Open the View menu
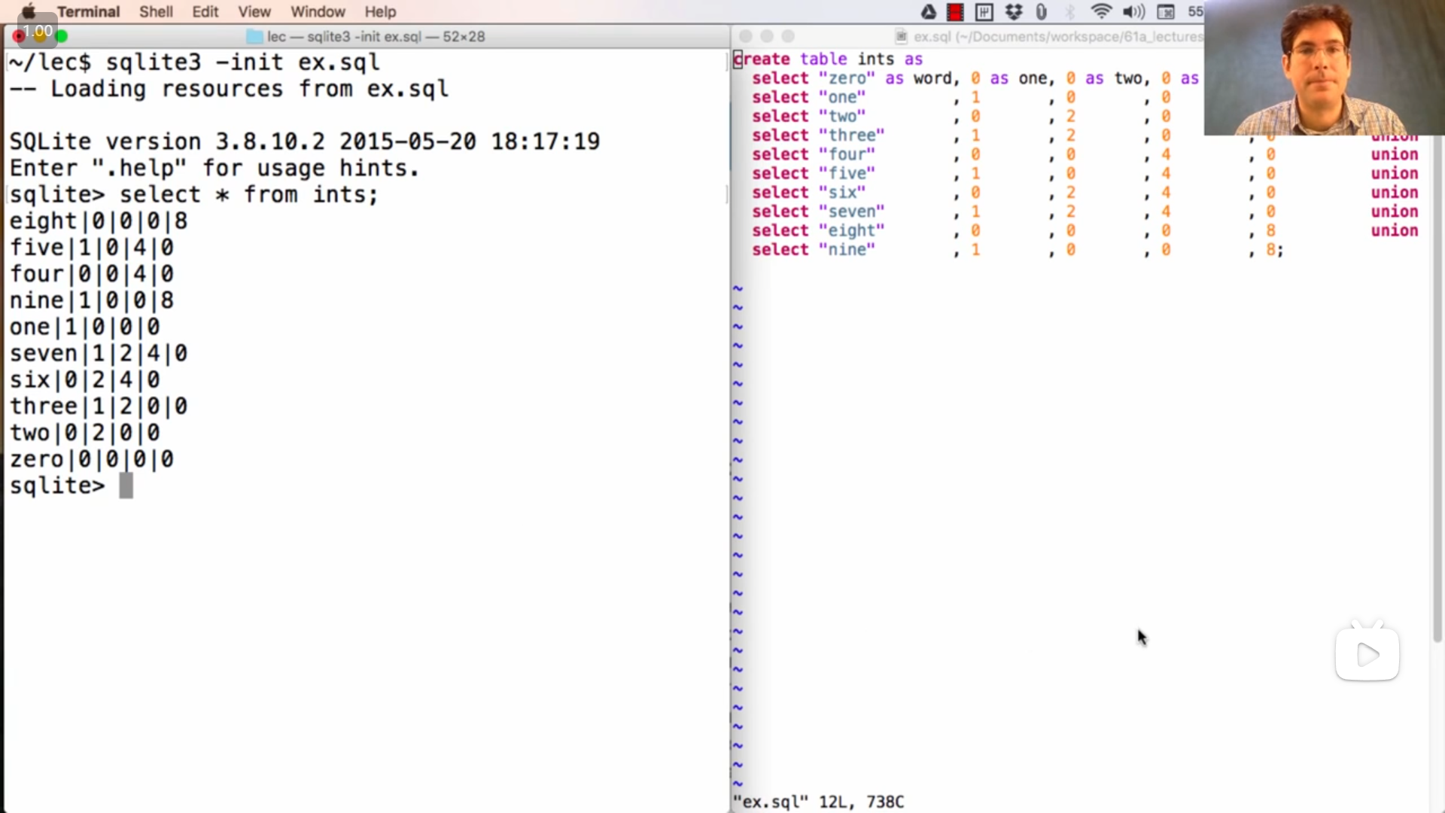Image resolution: width=1445 pixels, height=813 pixels. coord(254,11)
